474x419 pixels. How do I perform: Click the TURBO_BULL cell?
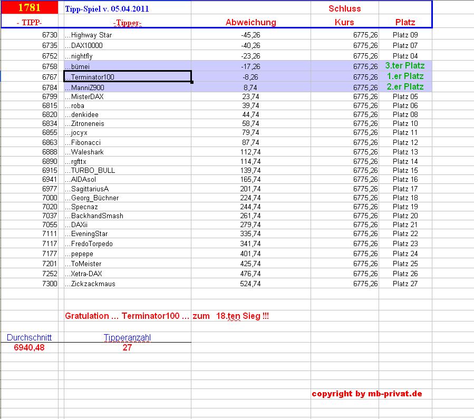[x=127, y=170]
